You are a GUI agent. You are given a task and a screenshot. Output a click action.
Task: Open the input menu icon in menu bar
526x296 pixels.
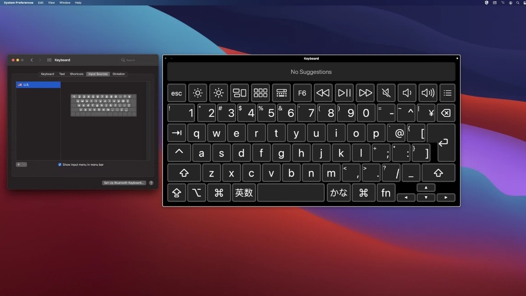pyautogui.click(x=494, y=3)
